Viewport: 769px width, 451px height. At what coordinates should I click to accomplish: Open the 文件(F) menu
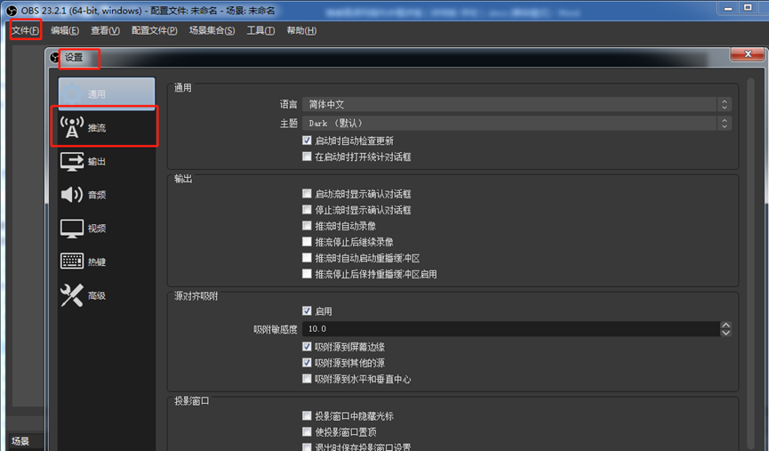(26, 30)
